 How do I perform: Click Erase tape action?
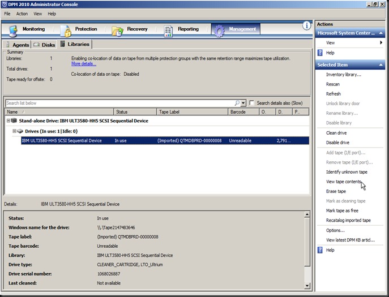[336, 191]
